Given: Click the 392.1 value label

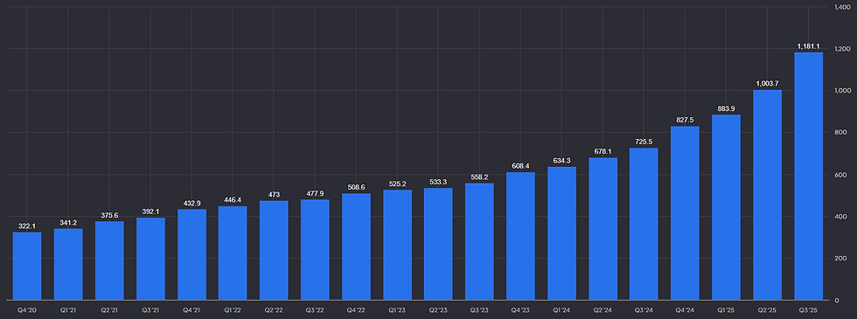Looking at the screenshot, I should pyautogui.click(x=150, y=212).
